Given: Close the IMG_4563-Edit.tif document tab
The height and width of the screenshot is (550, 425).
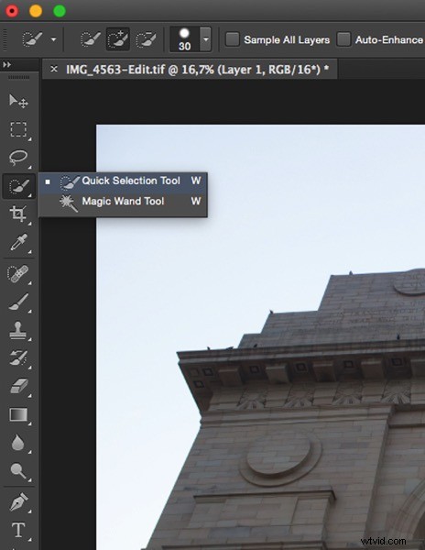Looking at the screenshot, I should coord(54,69).
